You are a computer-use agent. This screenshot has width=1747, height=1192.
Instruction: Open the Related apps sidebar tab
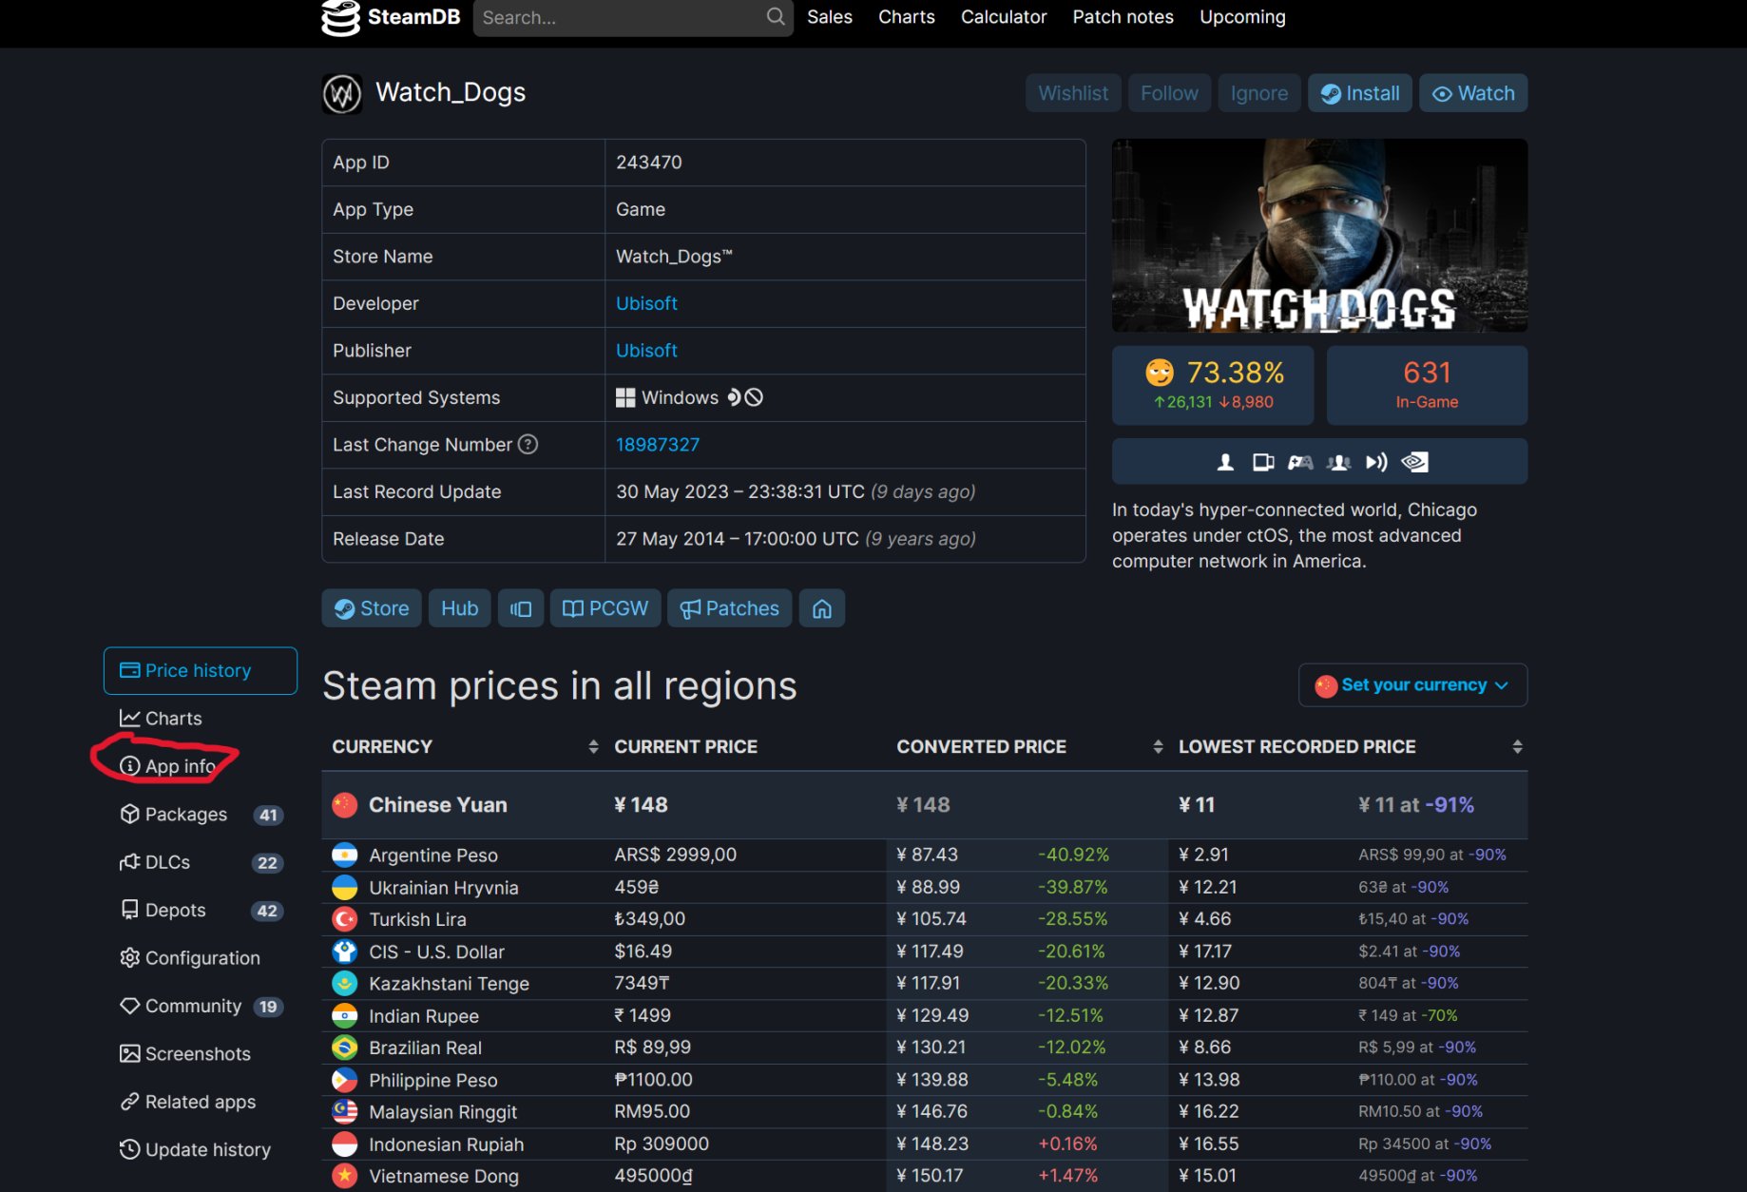[x=201, y=1102]
